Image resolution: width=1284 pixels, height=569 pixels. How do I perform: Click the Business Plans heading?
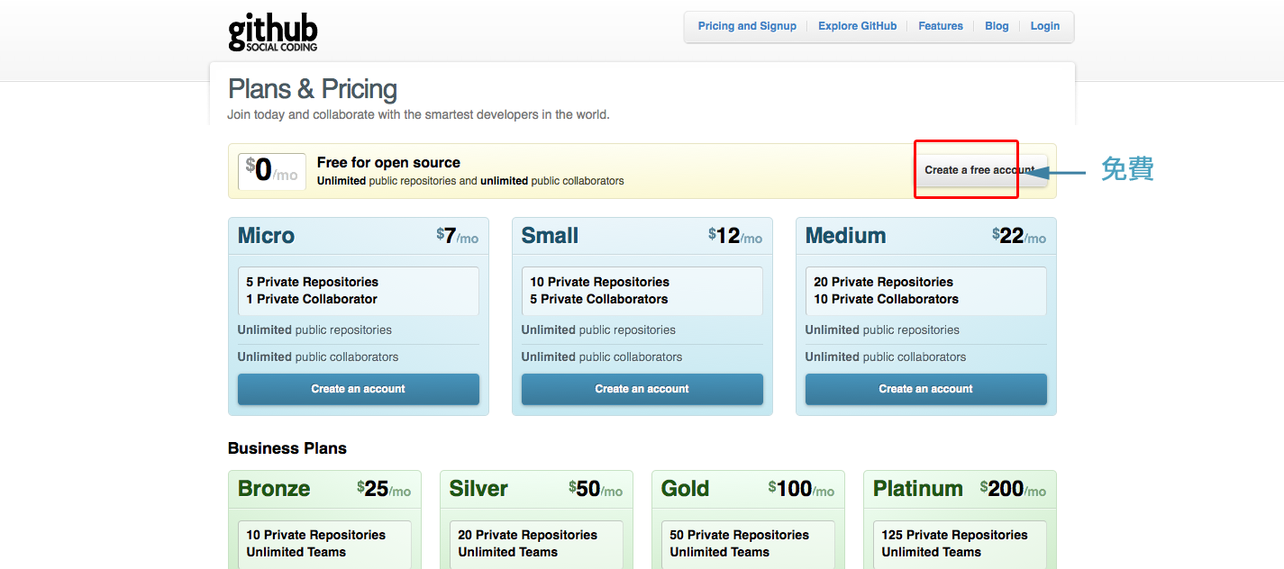(x=287, y=448)
